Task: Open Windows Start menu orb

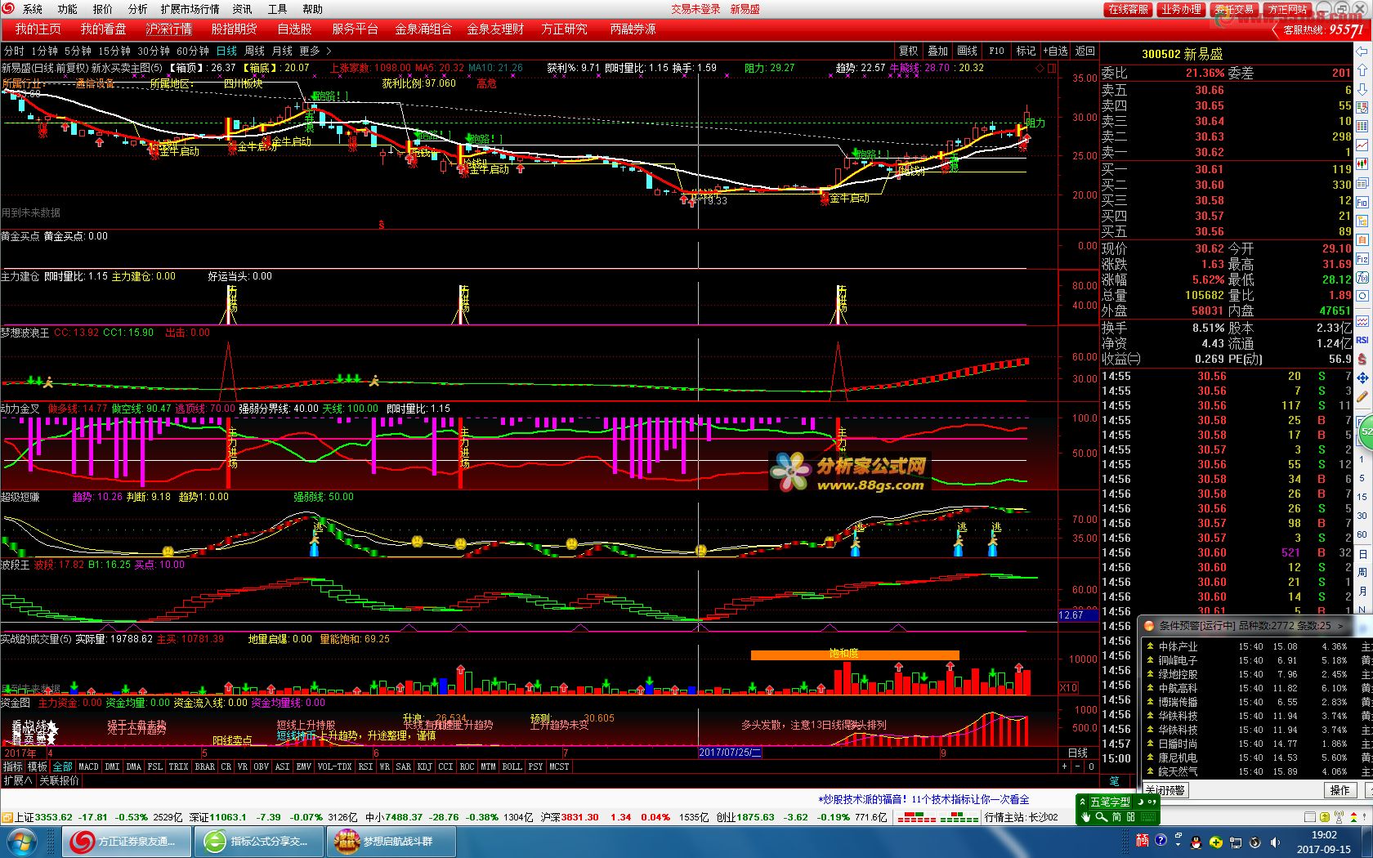Action: tap(22, 842)
